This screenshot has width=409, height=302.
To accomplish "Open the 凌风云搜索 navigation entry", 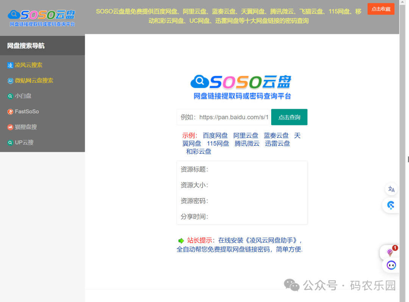I will [28, 65].
